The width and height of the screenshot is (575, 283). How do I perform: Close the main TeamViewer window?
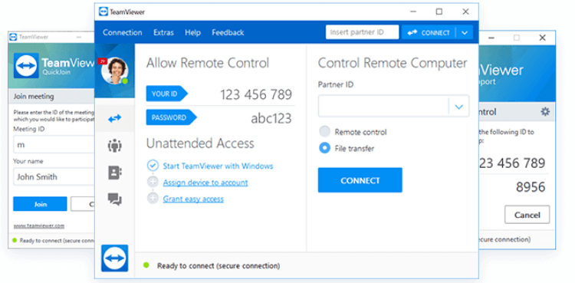[x=465, y=12]
